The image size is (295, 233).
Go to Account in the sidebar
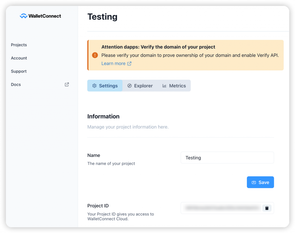click(x=19, y=58)
